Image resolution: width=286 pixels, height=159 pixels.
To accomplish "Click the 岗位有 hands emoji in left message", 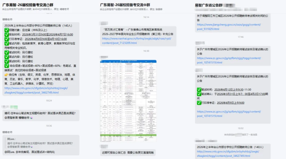I will [x=6, y=75].
